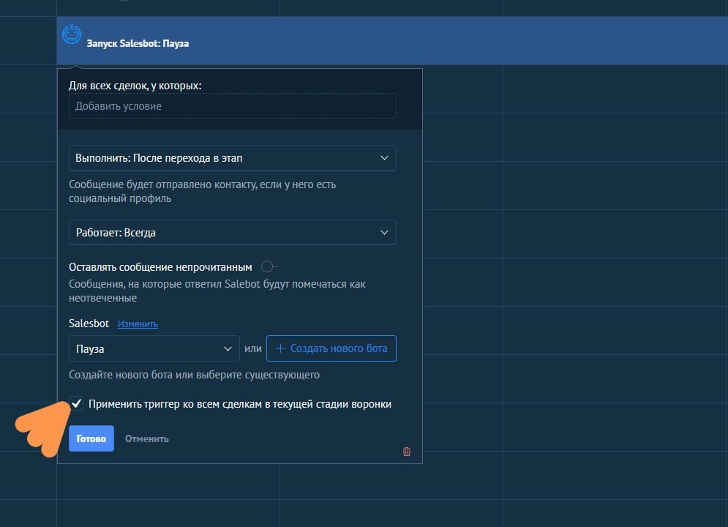Click the Сообщение будет отправлено контакту description
The width and height of the screenshot is (728, 527).
203,191
